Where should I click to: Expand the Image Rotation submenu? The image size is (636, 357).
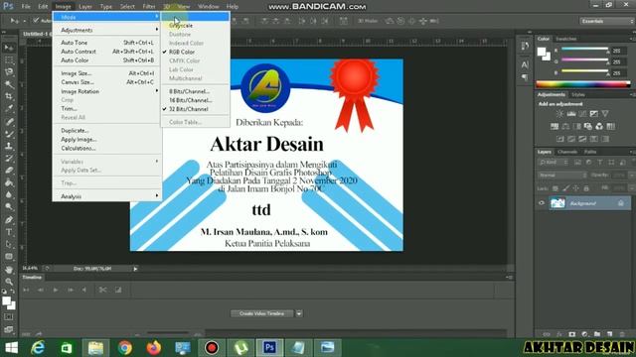[107, 91]
